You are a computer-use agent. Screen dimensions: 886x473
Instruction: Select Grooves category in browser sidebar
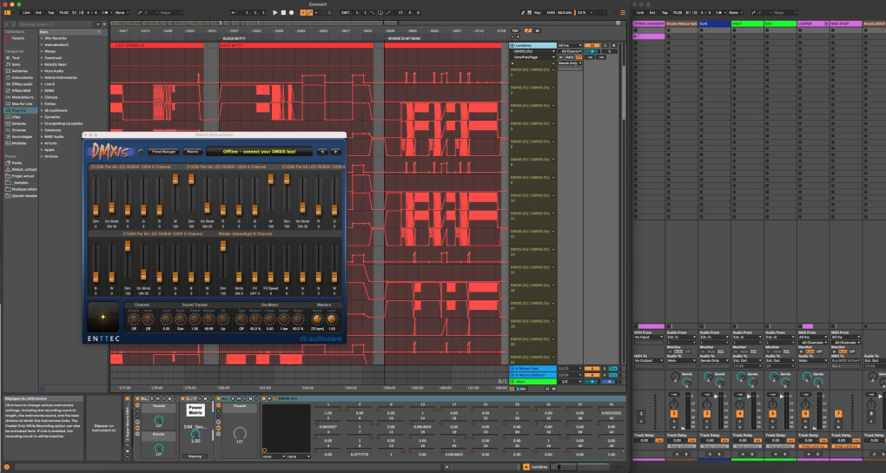coord(18,130)
